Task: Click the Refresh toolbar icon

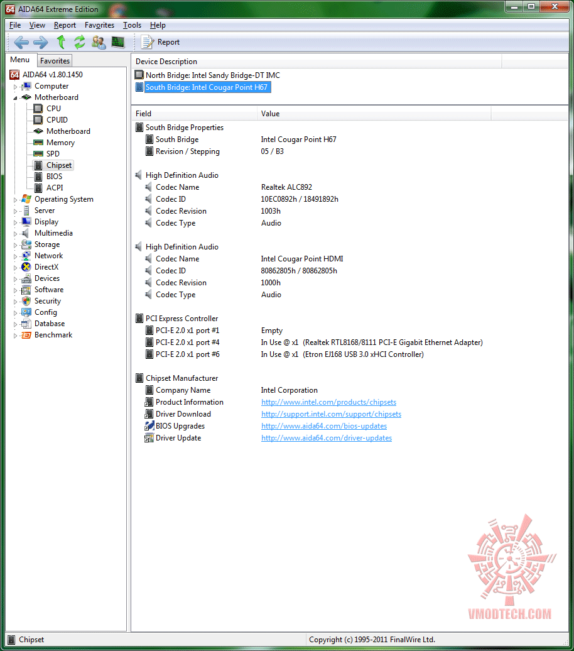Action: (x=79, y=42)
